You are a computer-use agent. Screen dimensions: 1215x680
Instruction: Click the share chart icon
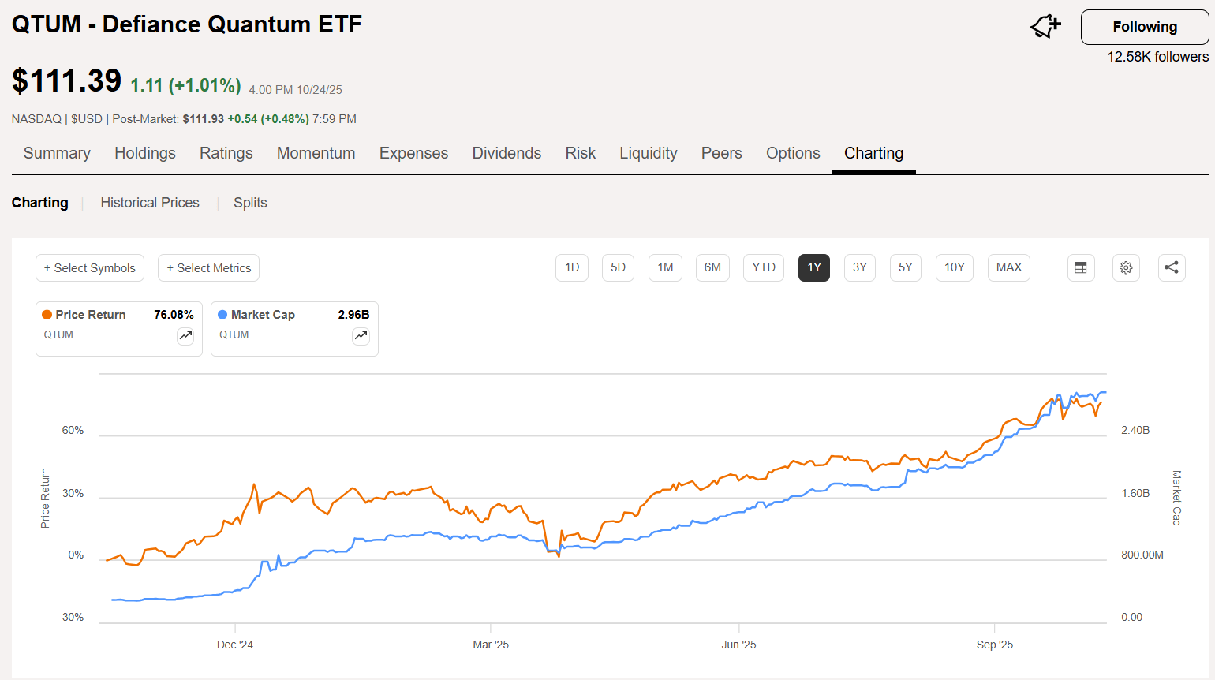coord(1172,267)
